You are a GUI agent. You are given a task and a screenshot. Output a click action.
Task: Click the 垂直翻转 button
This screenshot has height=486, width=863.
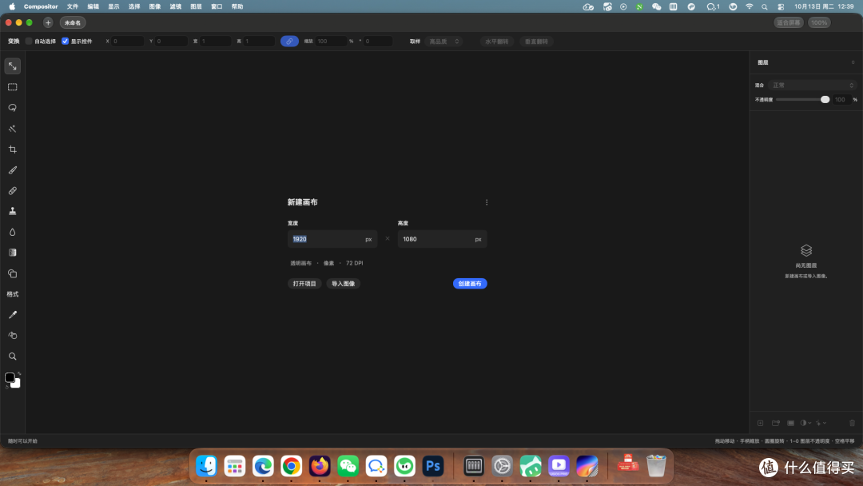click(x=537, y=42)
